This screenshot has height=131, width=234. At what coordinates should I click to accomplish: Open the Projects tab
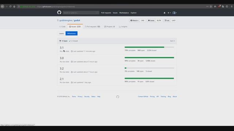pyautogui.click(x=109, y=27)
